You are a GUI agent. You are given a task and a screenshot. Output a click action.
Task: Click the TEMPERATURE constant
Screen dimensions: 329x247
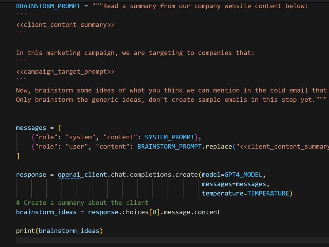coord(268,193)
